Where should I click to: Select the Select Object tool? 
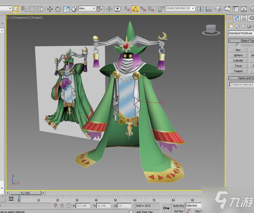16,9
